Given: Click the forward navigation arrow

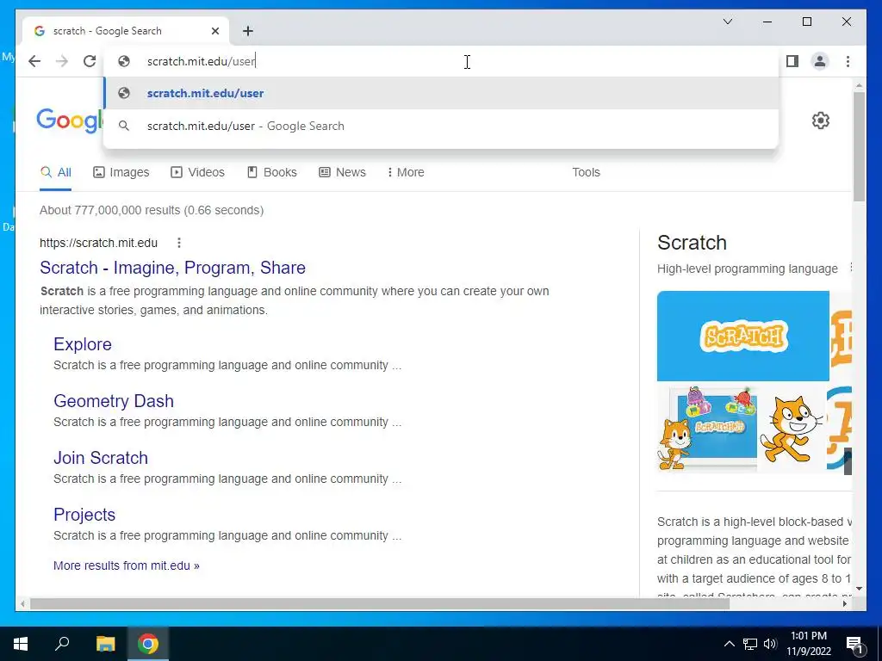Looking at the screenshot, I should point(62,61).
